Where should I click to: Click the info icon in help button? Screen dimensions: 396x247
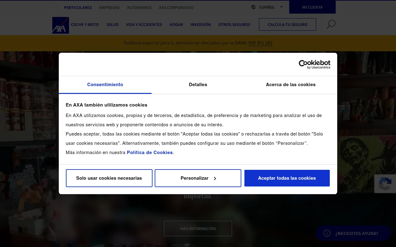click(327, 233)
